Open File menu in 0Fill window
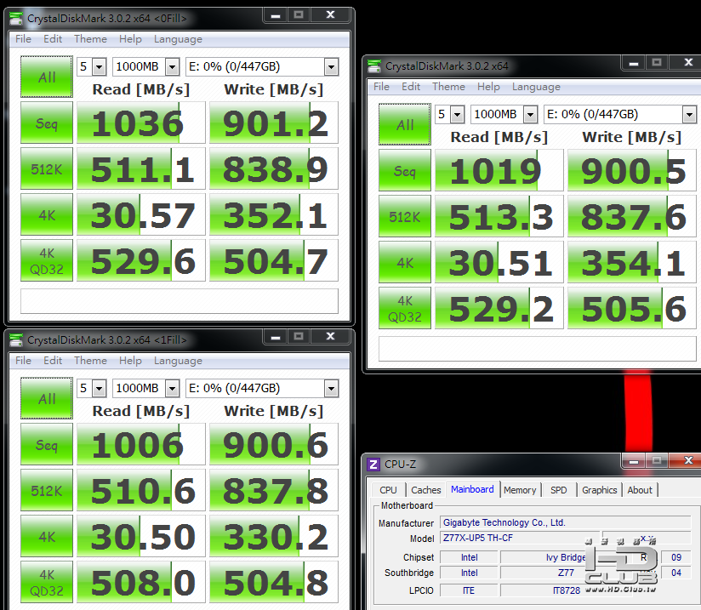The image size is (701, 610). [x=23, y=39]
